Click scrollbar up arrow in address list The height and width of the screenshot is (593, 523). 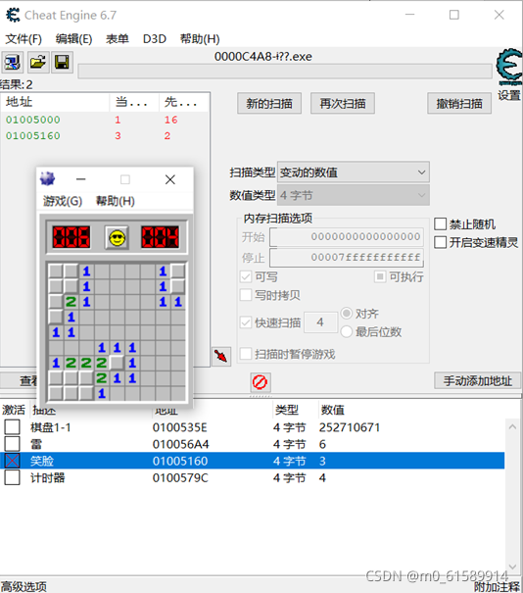pyautogui.click(x=512, y=427)
